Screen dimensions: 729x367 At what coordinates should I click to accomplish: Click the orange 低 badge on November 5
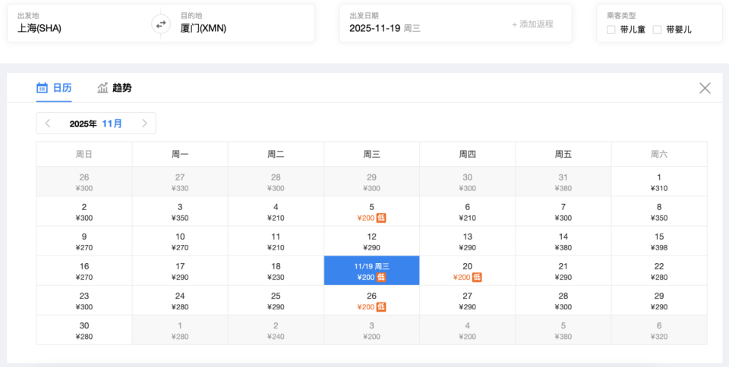[381, 218]
